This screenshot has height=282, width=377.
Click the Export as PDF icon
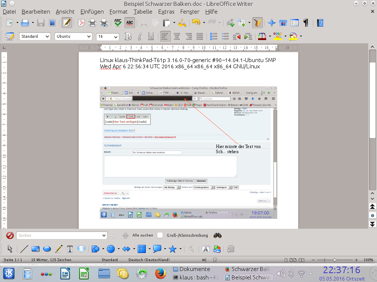point(81,23)
